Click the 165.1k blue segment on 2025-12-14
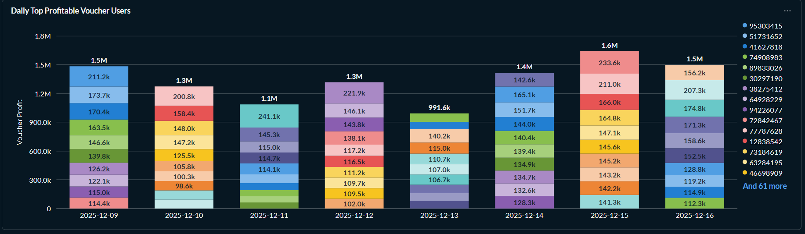 pos(524,95)
